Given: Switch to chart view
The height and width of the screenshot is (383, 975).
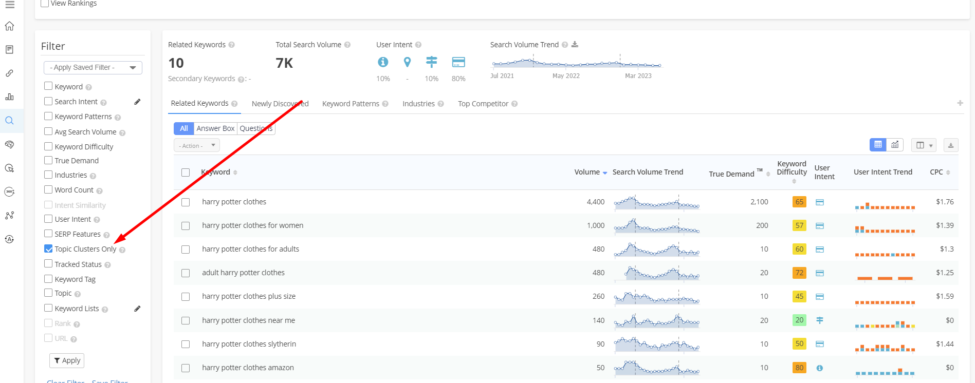Looking at the screenshot, I should point(895,145).
